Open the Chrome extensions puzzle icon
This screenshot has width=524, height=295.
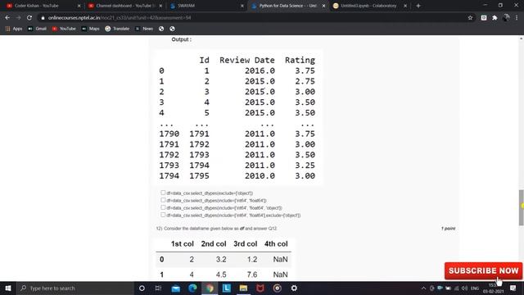pyautogui.click(x=495, y=18)
